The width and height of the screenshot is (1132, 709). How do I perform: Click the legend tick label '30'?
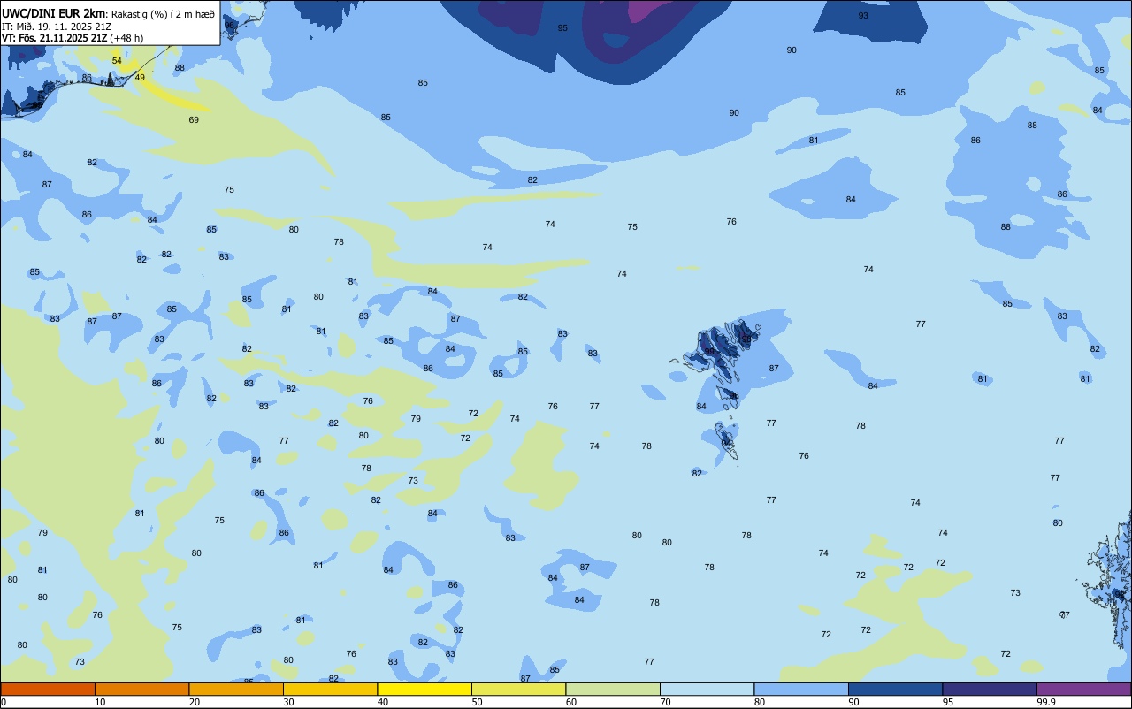tap(288, 702)
